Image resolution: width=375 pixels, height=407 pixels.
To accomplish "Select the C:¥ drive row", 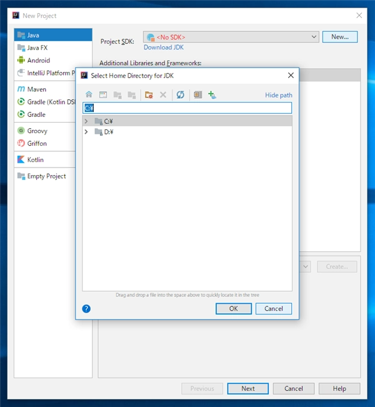I will tap(187, 121).
